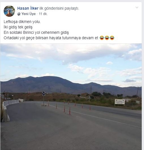Click the 'Lefkoşa dikmen yolu.' text line

22,22
